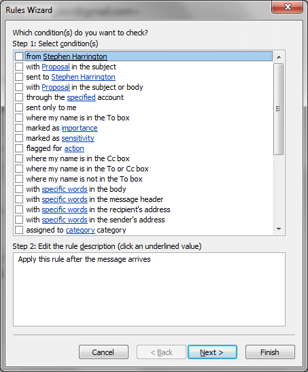Click the 'importance' underlined value
The width and height of the screenshot is (308, 372).
(80, 128)
